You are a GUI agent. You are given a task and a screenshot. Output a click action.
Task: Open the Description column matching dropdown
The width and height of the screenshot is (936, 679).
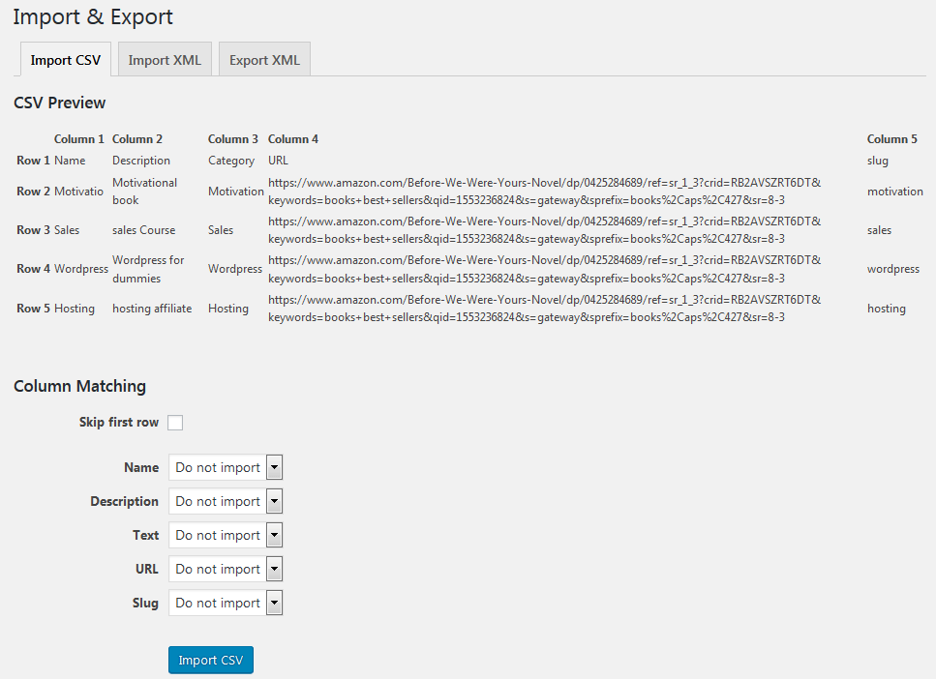click(226, 501)
